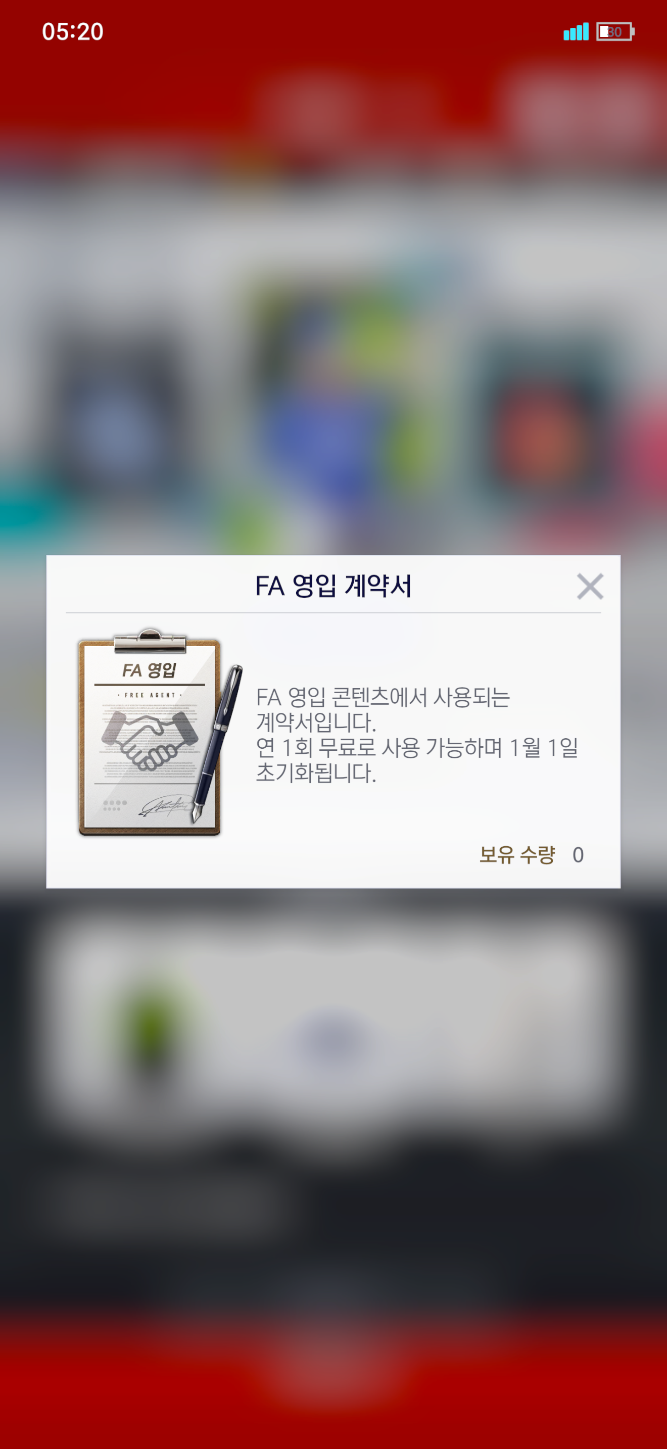
Task: Tap the 05:20 clock in status bar
Action: [73, 31]
